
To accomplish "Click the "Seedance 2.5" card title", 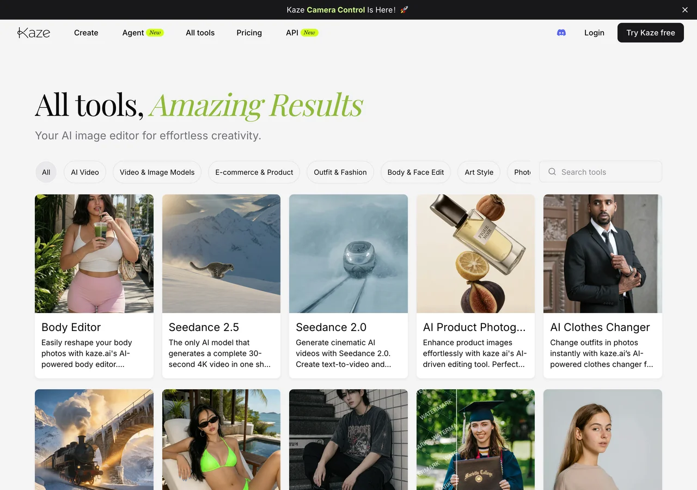I will click(204, 327).
